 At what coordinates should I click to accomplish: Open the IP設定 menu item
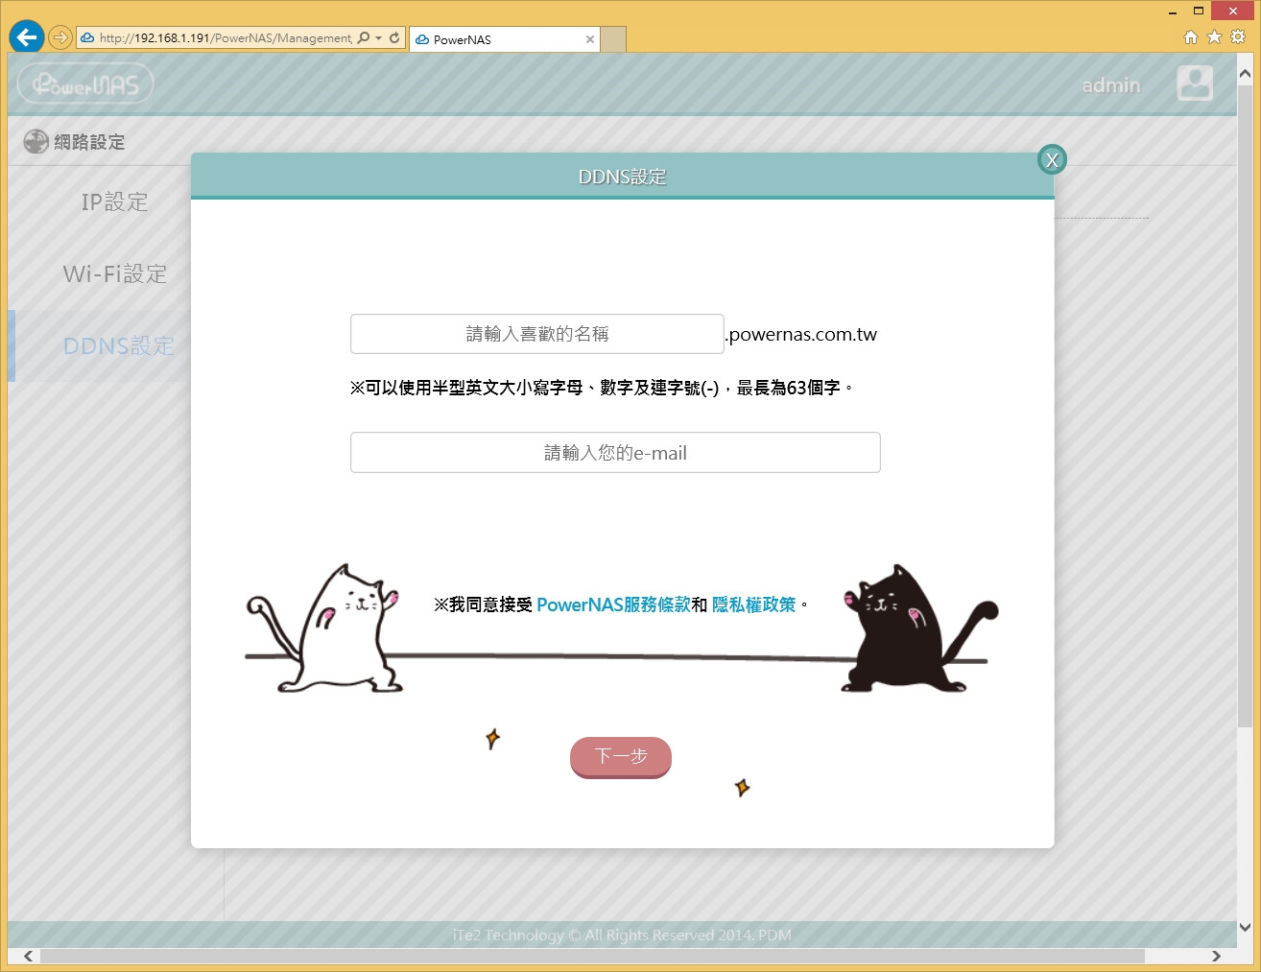coord(115,202)
